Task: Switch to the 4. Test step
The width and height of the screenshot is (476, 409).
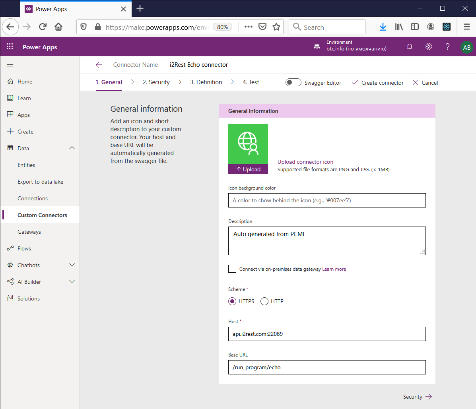Action: tap(251, 82)
